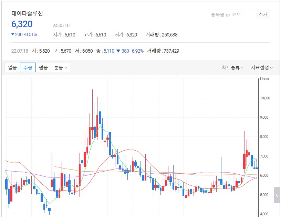
Task: Click the 데이타솔루션 stock name
Action: 27,14
